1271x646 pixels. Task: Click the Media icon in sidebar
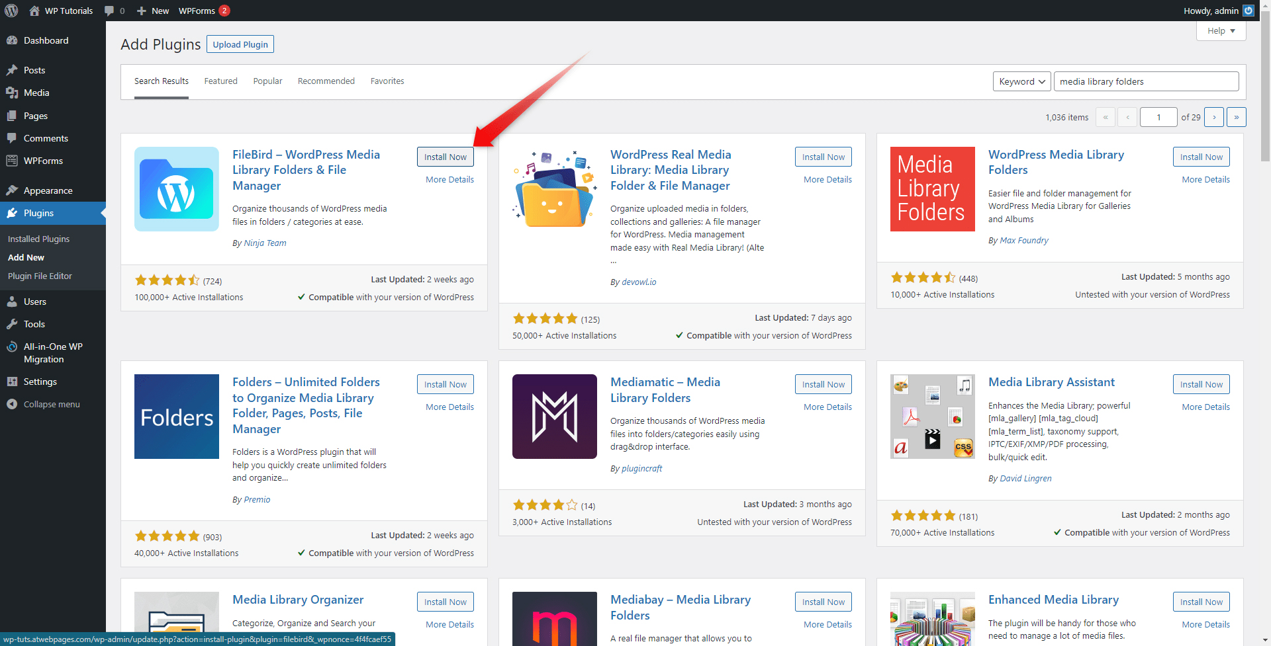pyautogui.click(x=12, y=93)
